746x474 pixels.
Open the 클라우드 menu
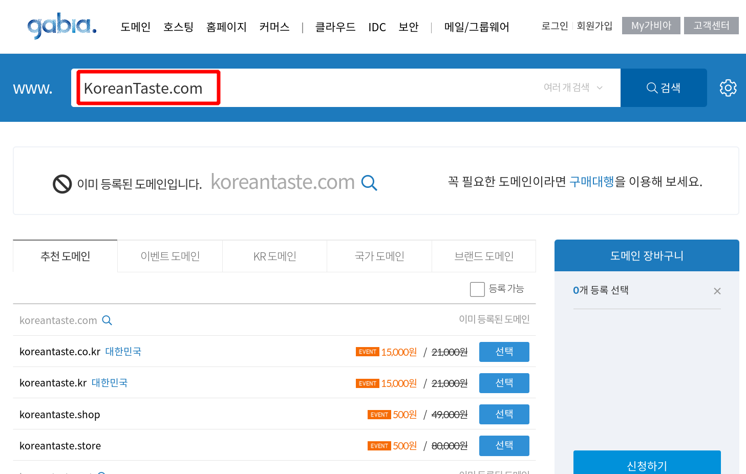pos(335,27)
